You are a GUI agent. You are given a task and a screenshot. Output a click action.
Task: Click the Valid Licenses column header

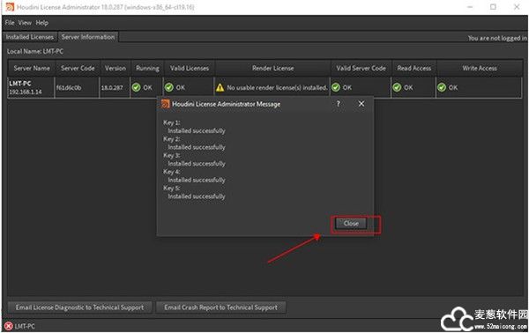click(190, 68)
